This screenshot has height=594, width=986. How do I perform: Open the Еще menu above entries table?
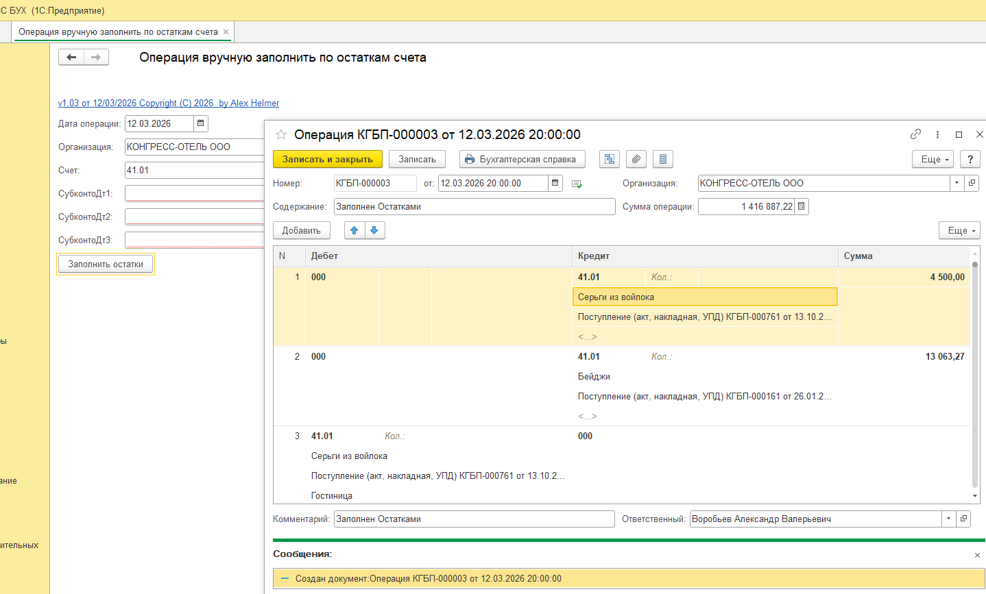pos(959,230)
